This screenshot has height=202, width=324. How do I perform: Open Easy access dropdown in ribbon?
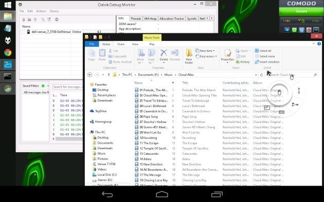(x=206, y=56)
